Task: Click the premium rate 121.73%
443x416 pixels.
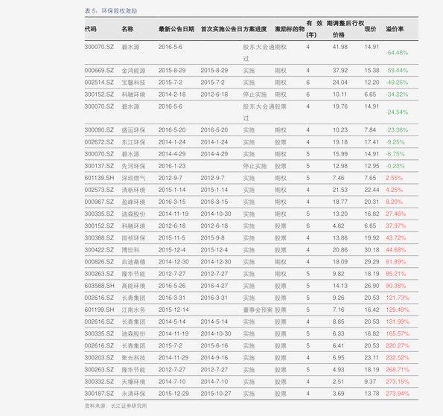Action: (398, 298)
